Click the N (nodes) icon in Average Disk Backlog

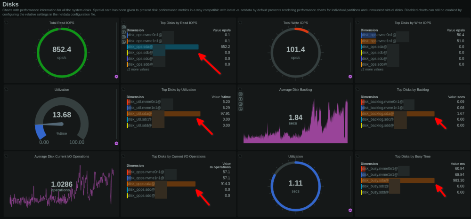click(240, 94)
